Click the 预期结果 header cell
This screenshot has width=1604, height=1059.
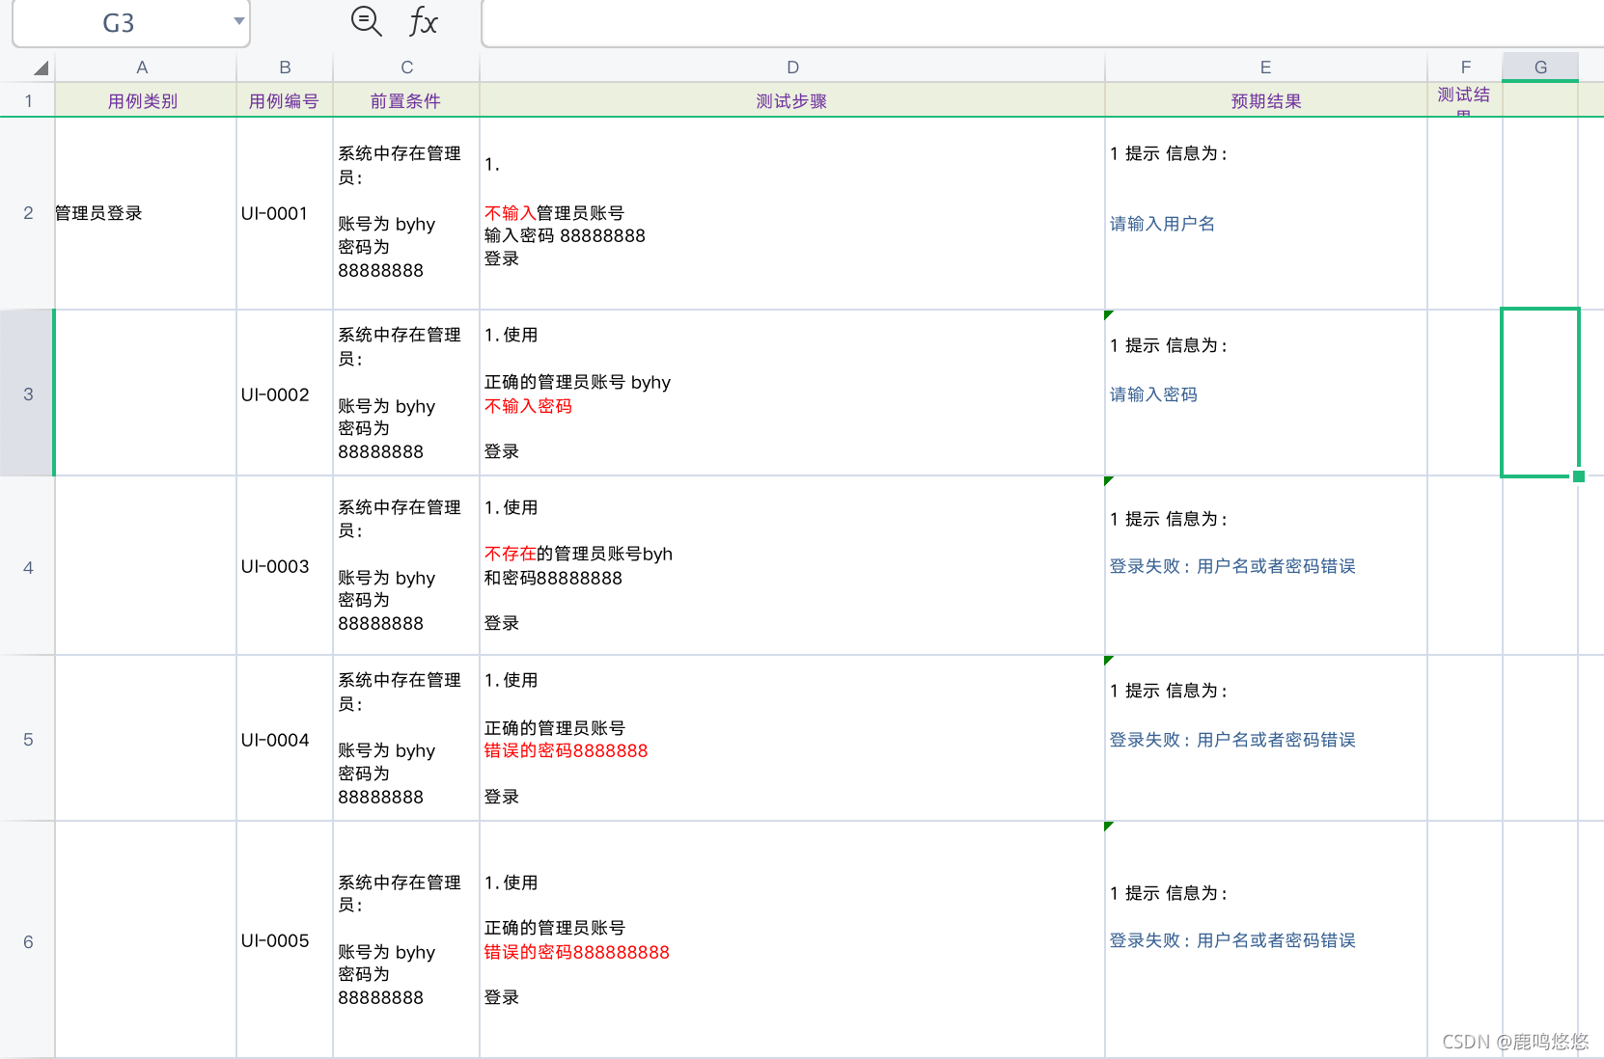pos(1265,99)
